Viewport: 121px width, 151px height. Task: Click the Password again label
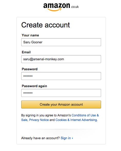click(34, 86)
